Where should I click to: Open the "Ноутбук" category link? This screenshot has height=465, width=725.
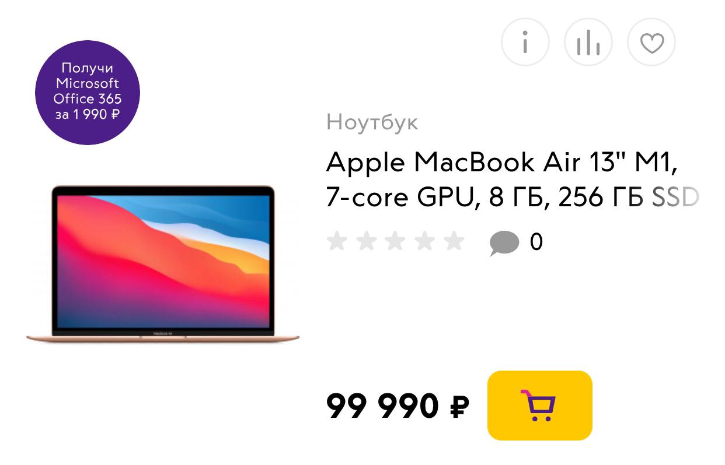[x=372, y=122]
